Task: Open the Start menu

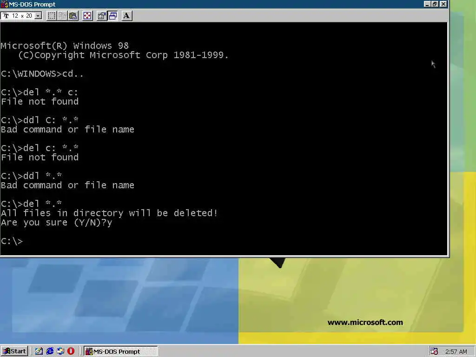Action: [x=14, y=351]
